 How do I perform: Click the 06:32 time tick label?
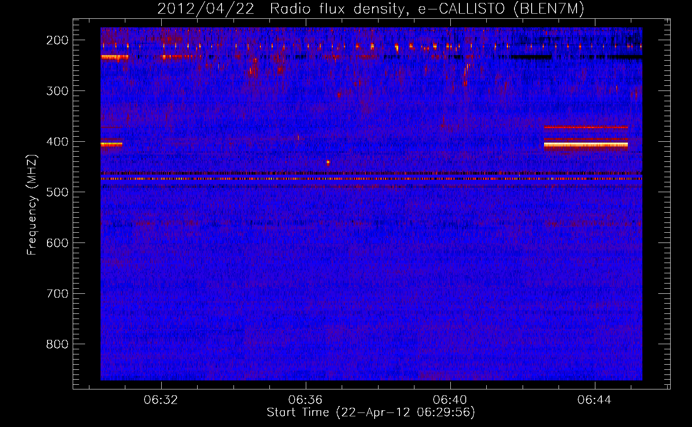pyautogui.click(x=161, y=400)
